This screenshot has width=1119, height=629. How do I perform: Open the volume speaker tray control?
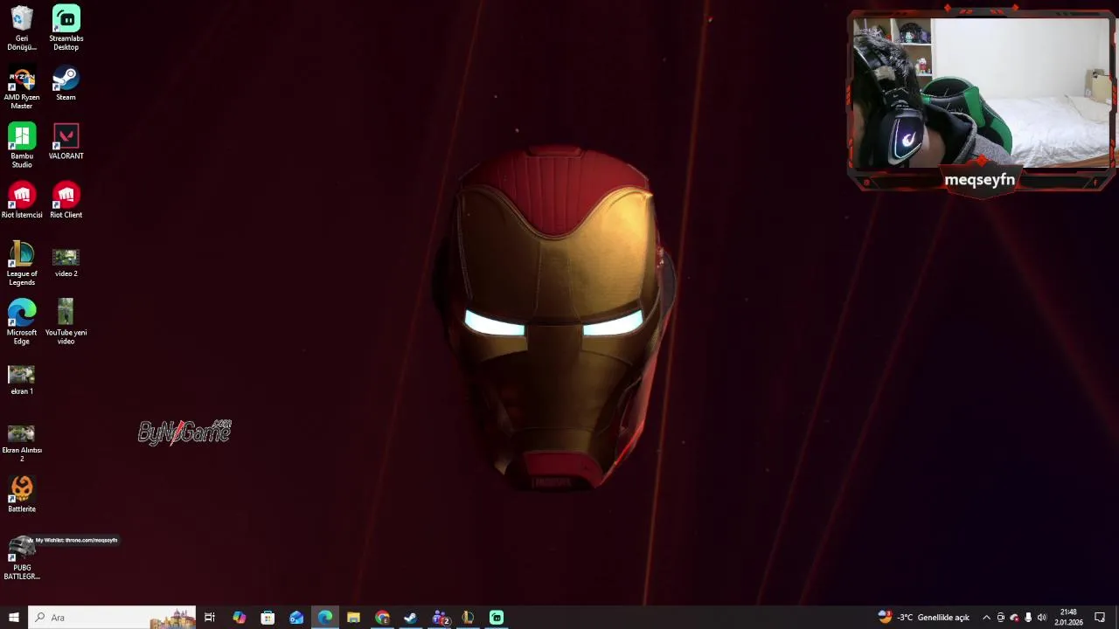[1042, 618]
